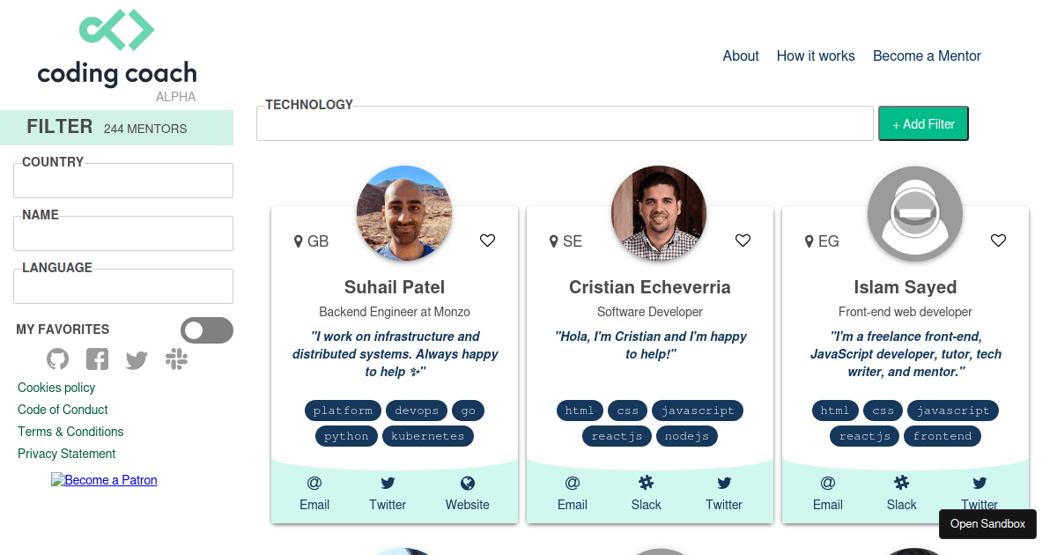Open the Slack icon link in sidebar
Viewport: 1057px width, 555px height.
point(176,359)
